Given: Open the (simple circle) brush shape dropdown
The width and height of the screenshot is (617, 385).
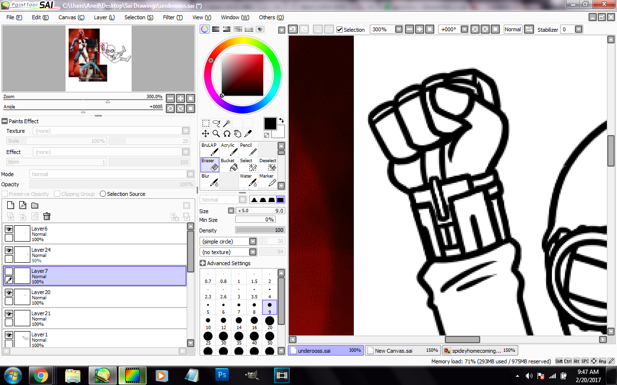Looking at the screenshot, I should (253, 242).
